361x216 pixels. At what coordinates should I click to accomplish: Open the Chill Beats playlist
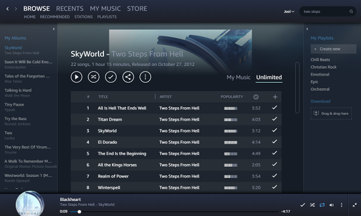tap(320, 60)
